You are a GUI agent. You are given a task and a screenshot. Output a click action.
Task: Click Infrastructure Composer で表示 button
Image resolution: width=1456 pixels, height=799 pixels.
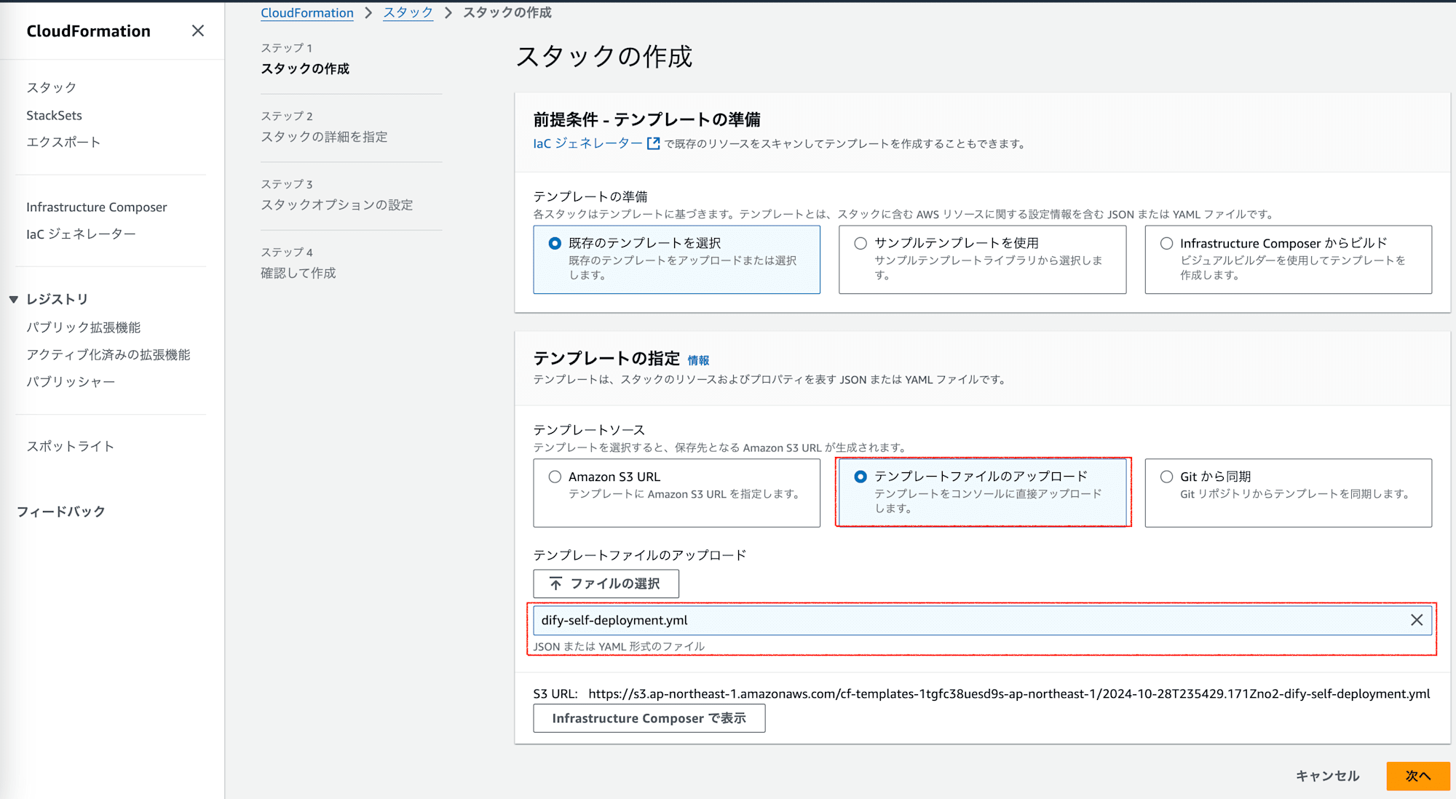click(649, 718)
